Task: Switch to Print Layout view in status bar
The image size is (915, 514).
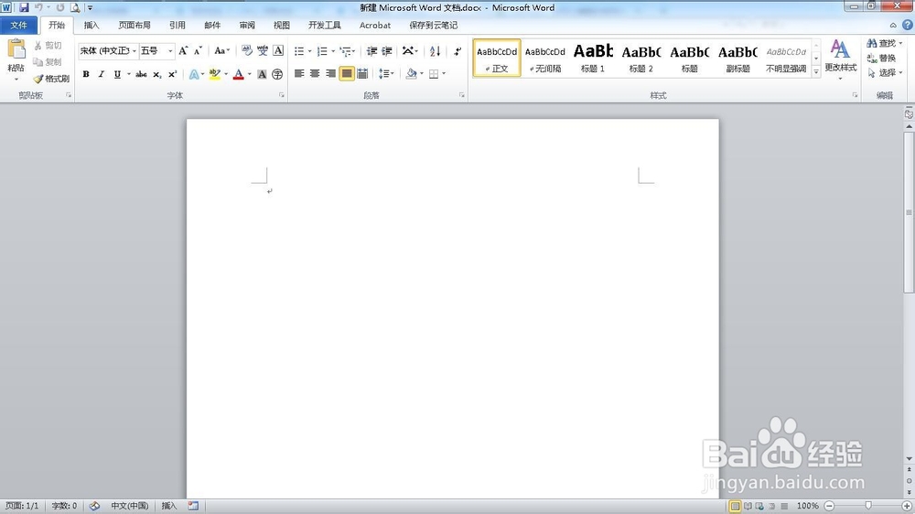Action: pyautogui.click(x=736, y=506)
